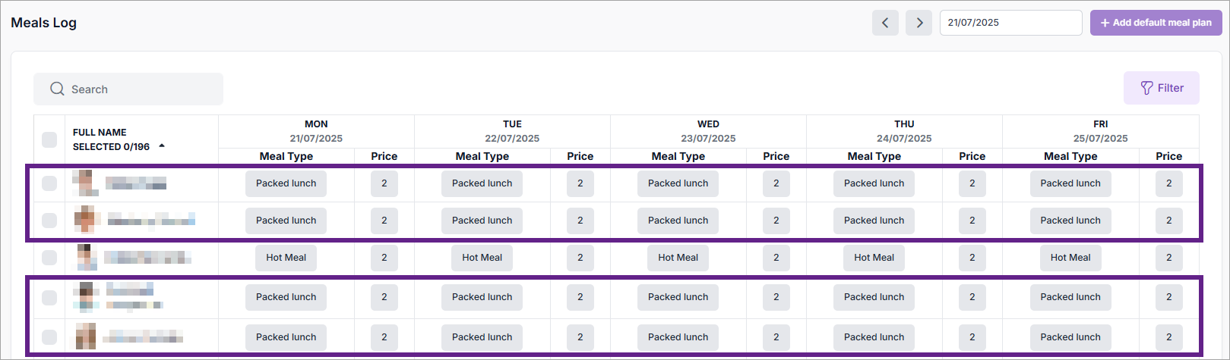Click the Filter funnel icon

pos(1147,88)
